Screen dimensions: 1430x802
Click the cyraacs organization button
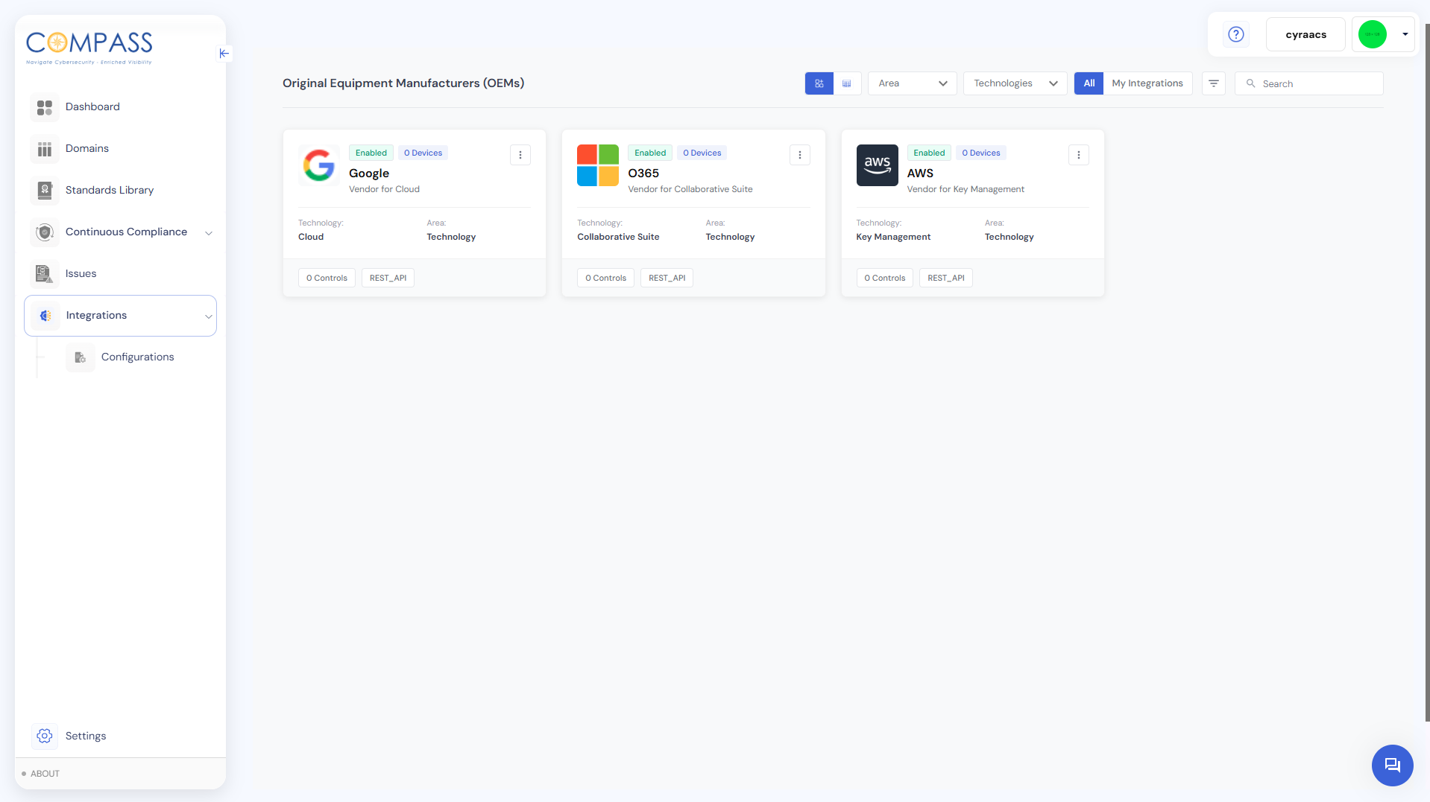pyautogui.click(x=1306, y=34)
